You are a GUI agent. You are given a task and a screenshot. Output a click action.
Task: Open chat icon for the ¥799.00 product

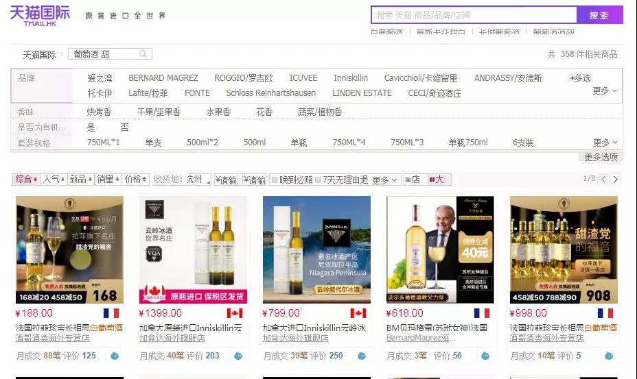point(362,356)
